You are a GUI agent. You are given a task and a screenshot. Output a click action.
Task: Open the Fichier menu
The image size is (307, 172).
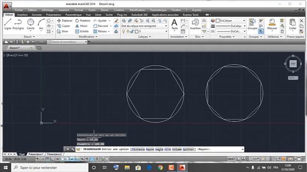click(19, 10)
